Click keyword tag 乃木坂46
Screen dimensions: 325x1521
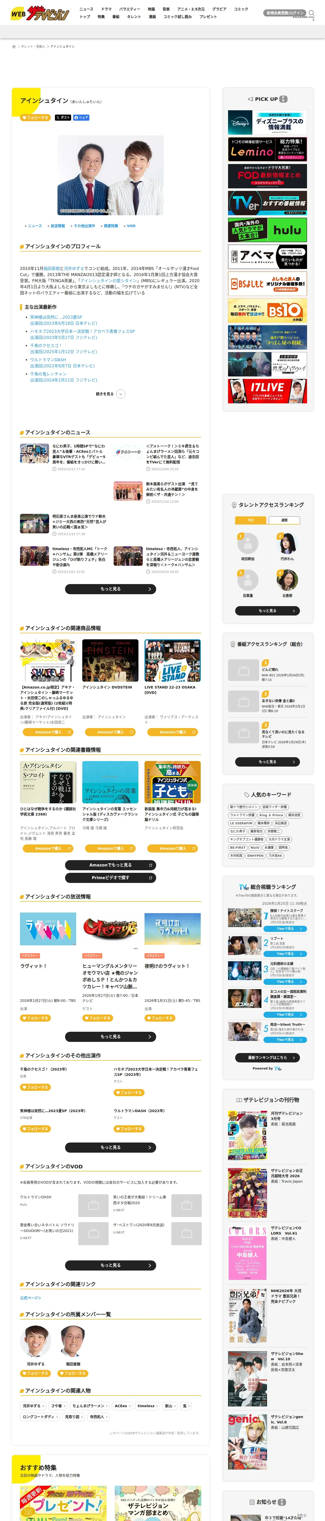pyautogui.click(x=275, y=856)
